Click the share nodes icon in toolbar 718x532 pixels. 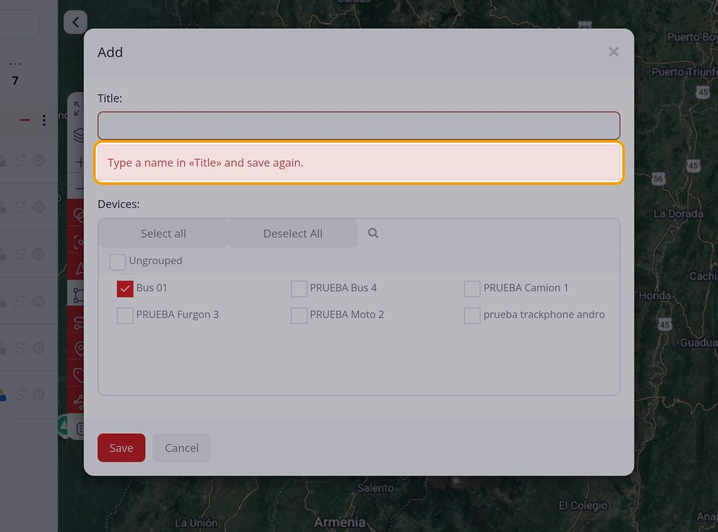[x=79, y=402]
